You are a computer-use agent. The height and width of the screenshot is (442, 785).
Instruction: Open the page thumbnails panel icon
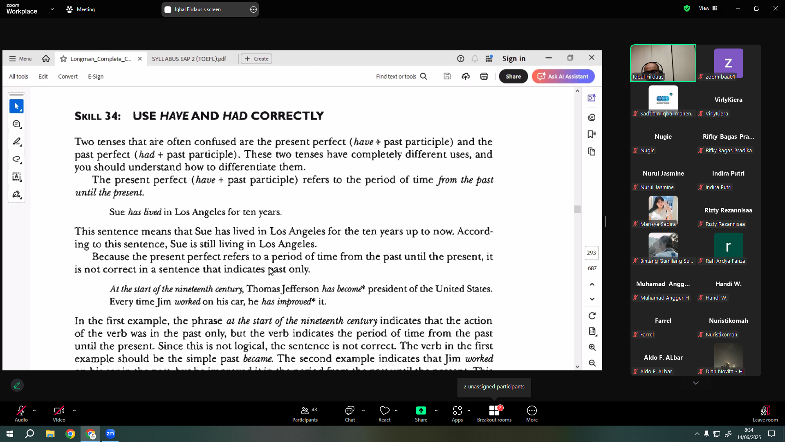(592, 152)
